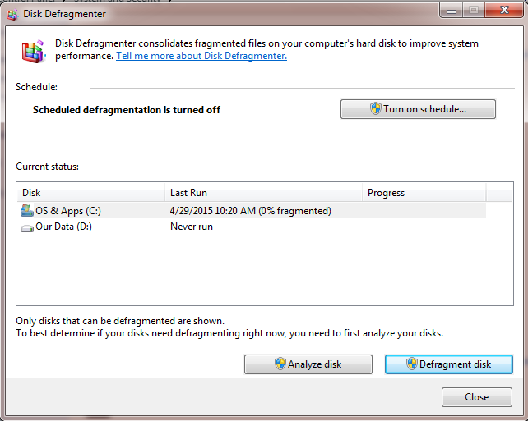Click the Scheduled defragmentation is turned off text
Image resolution: width=528 pixels, height=421 pixels.
tap(127, 110)
